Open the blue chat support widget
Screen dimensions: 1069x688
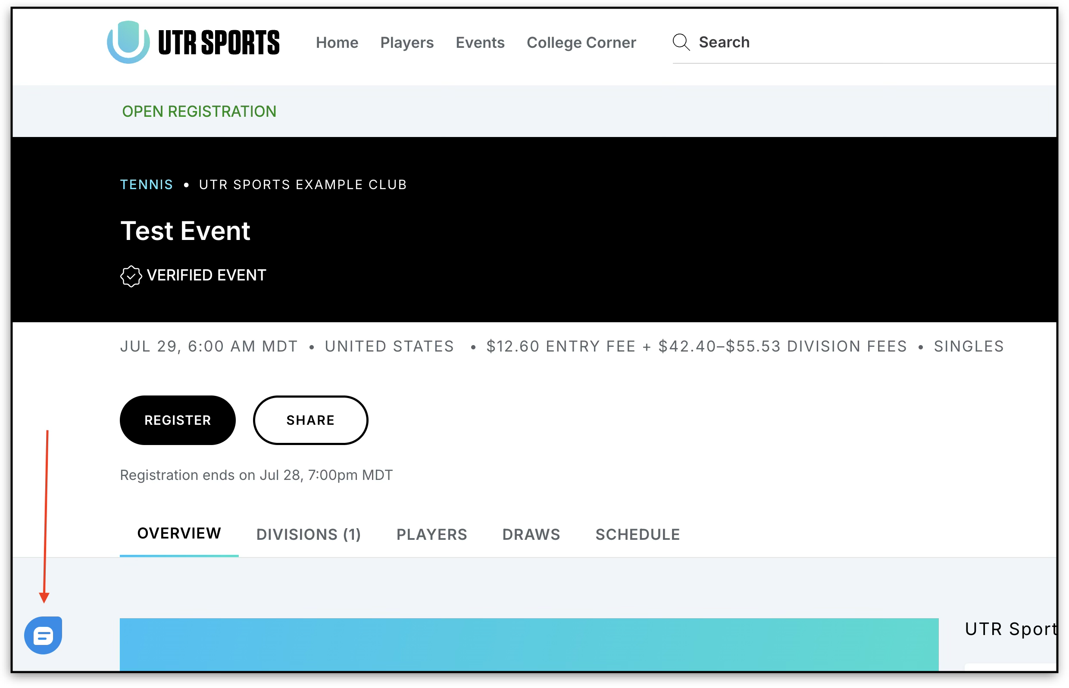pos(44,635)
